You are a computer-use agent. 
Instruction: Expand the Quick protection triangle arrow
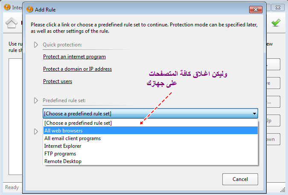point(36,45)
